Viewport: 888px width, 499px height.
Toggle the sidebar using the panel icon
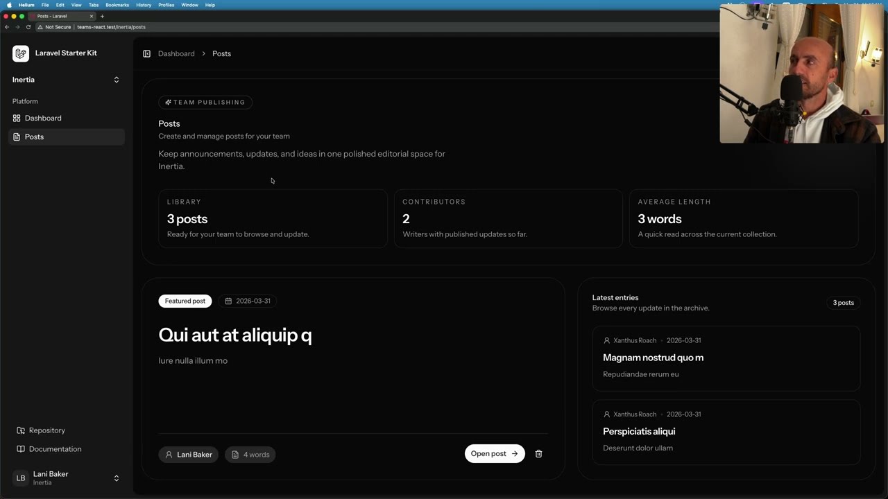[x=146, y=53]
